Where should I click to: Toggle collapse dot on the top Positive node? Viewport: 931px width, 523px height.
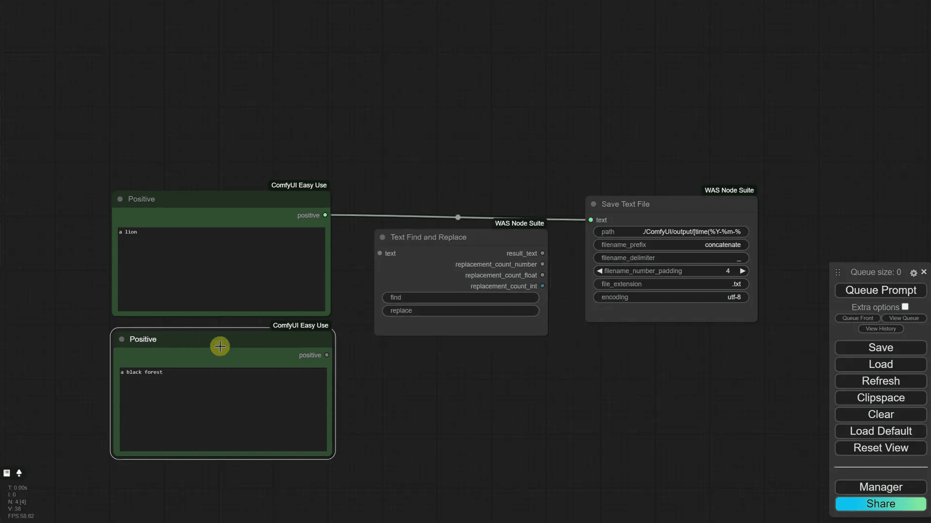tap(120, 199)
